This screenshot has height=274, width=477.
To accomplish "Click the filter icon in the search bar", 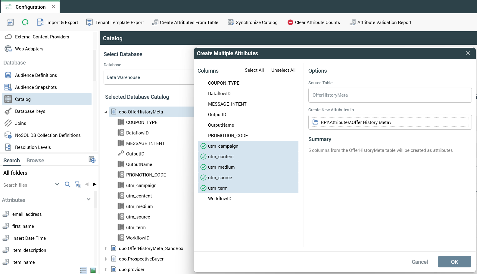I will click(x=78, y=185).
